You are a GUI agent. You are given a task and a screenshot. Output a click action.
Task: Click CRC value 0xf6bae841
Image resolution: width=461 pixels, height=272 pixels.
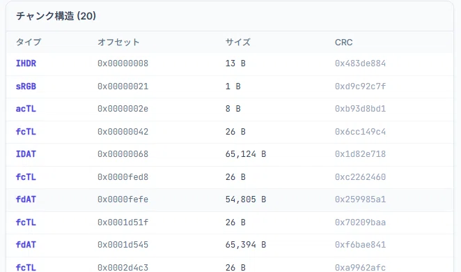(x=360, y=245)
